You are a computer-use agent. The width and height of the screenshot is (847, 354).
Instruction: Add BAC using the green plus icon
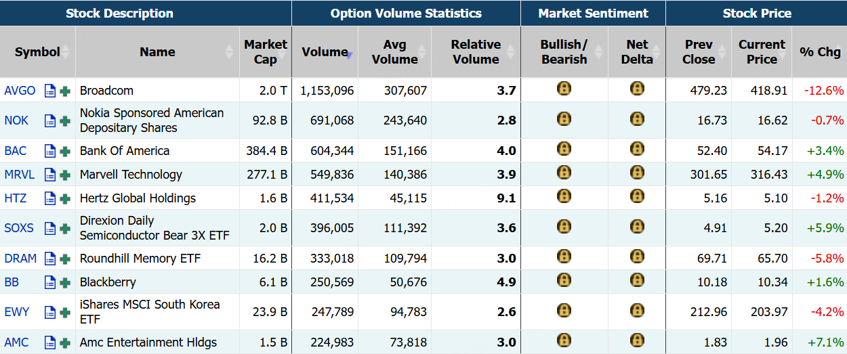click(65, 151)
